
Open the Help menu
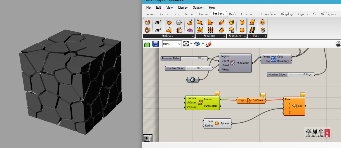tap(212, 8)
